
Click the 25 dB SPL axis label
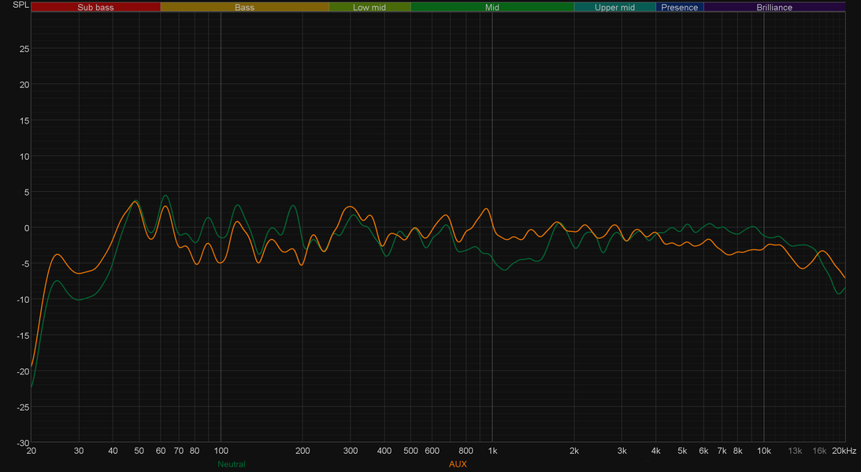pos(24,49)
